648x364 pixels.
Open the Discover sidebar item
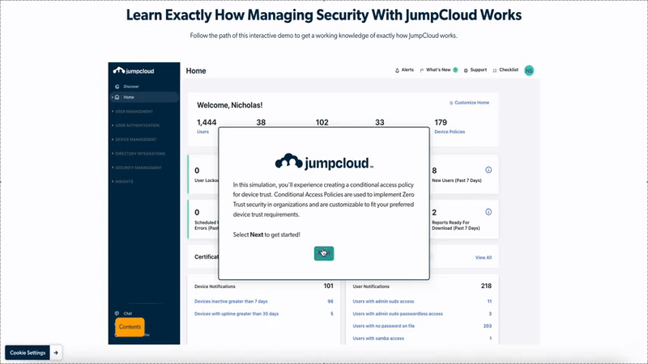pos(131,87)
